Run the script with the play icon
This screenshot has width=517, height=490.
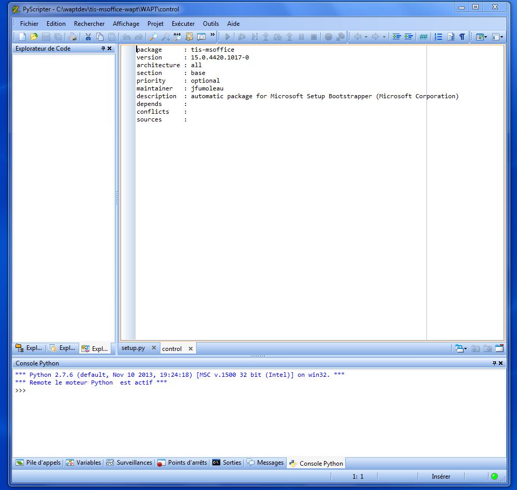coord(228,37)
